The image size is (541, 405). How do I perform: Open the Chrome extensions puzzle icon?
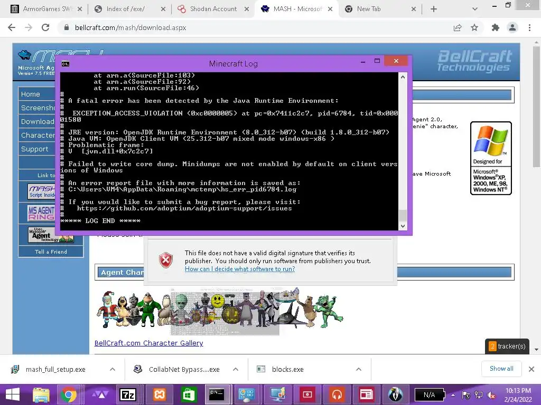pyautogui.click(x=496, y=27)
